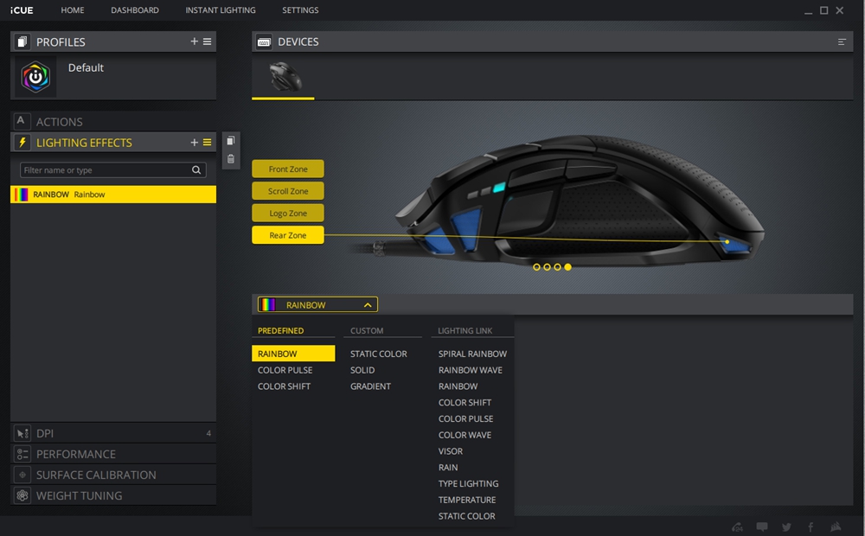Click the search magnifier in the filter box
This screenshot has width=865, height=536.
[x=196, y=169]
